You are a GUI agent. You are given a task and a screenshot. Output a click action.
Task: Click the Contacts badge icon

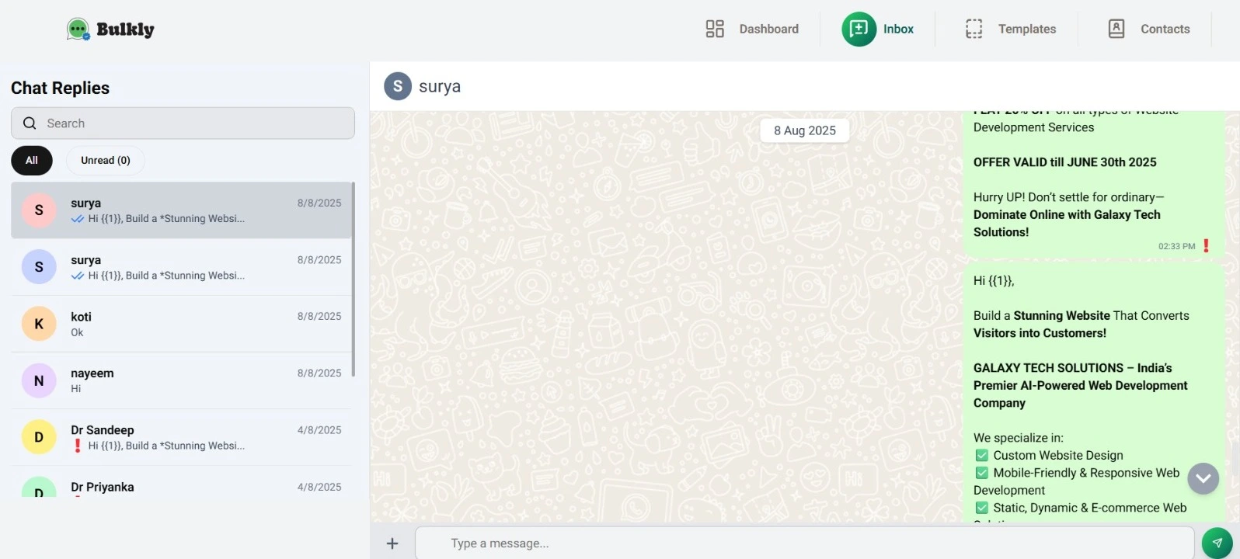pyautogui.click(x=1116, y=29)
